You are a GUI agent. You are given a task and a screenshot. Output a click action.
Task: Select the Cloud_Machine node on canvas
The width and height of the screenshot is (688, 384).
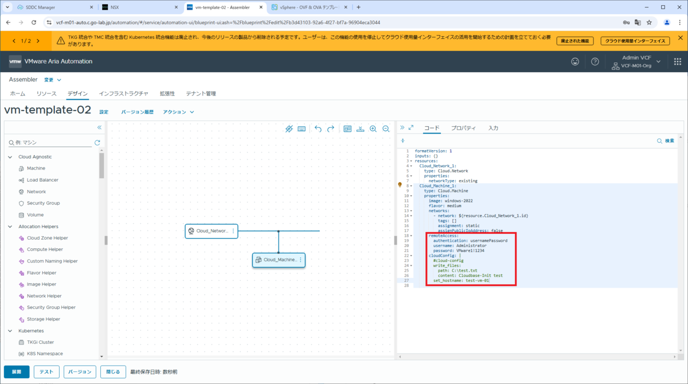coord(279,260)
